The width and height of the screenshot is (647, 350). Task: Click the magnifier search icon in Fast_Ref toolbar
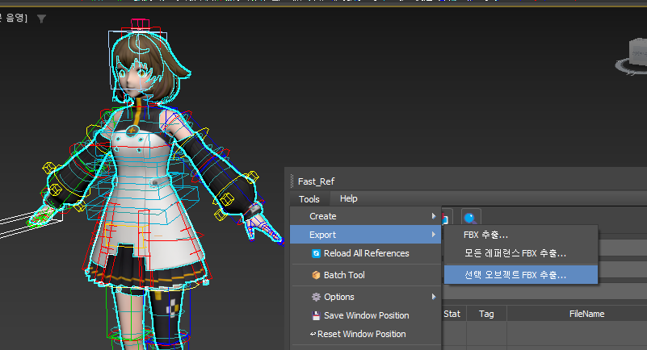pos(470,217)
